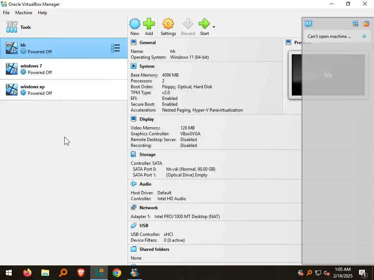Click the hh preview thumbnail
Image resolution: width=374 pixels, height=280 pixels.
coord(328,75)
